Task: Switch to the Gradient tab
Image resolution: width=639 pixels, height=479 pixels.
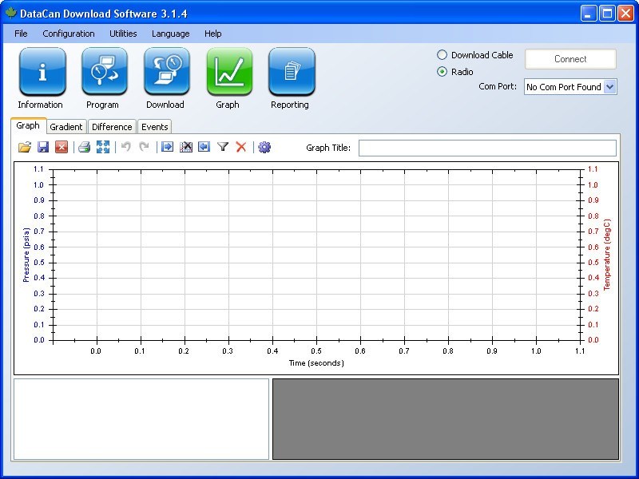Action: pyautogui.click(x=65, y=127)
